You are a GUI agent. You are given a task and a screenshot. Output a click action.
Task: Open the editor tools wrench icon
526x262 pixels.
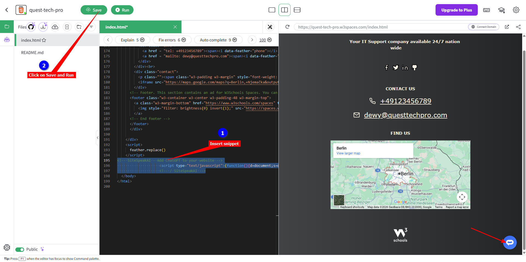coord(270,27)
